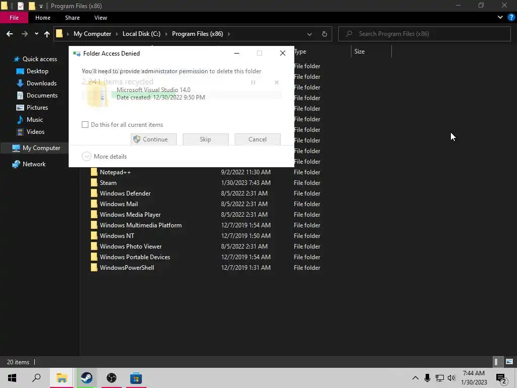Select the Notepad++ folder icon
Viewport: 517px width, 388px height.
pos(94,172)
